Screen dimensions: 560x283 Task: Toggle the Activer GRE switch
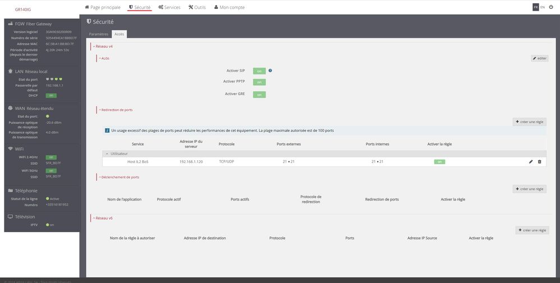[x=259, y=94]
